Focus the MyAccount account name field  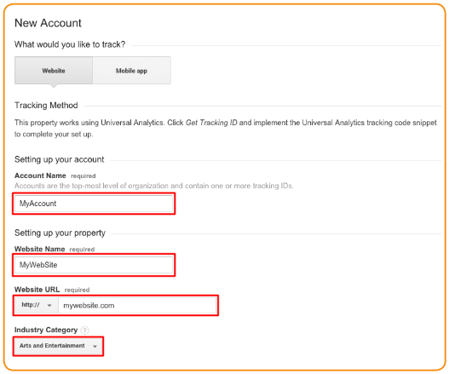point(94,204)
